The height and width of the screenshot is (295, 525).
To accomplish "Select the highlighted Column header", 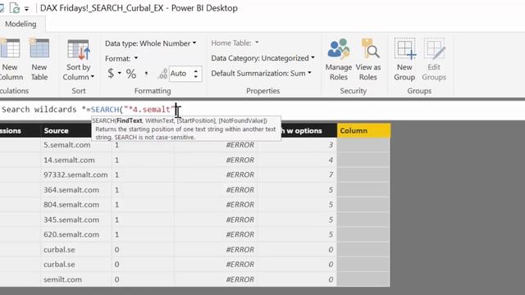I will (363, 131).
